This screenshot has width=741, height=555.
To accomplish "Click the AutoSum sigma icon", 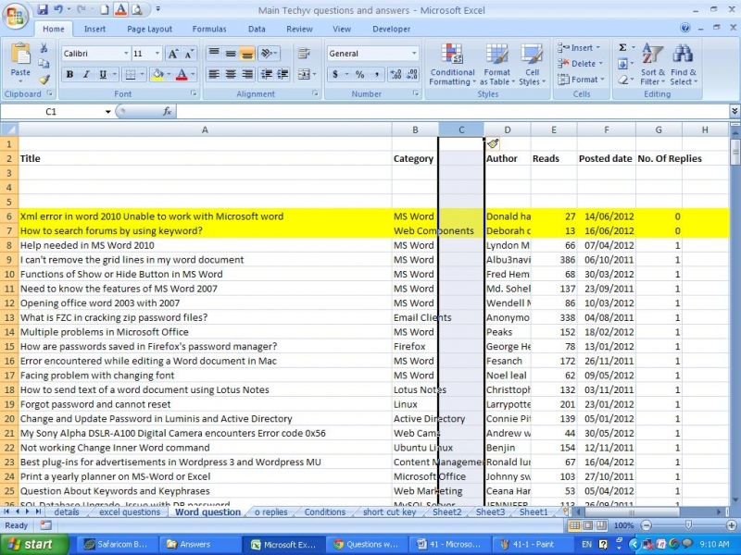I will (622, 48).
